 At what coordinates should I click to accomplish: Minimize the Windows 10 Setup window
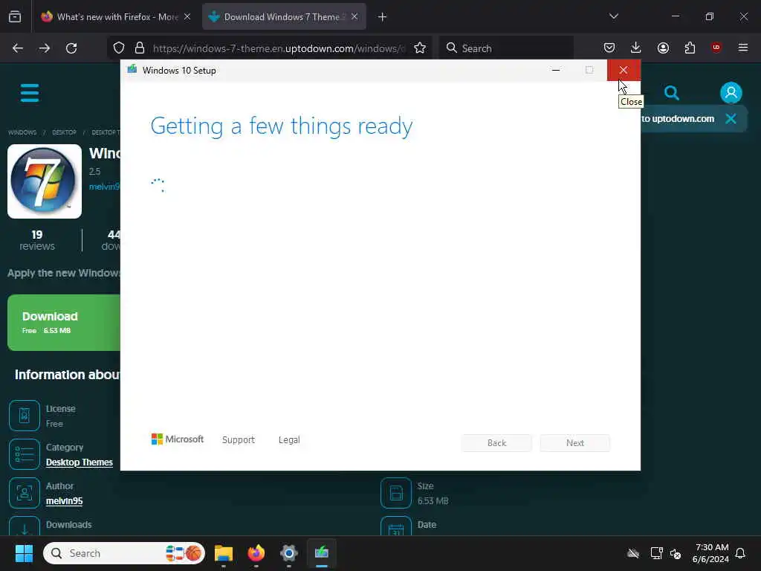[556, 71]
